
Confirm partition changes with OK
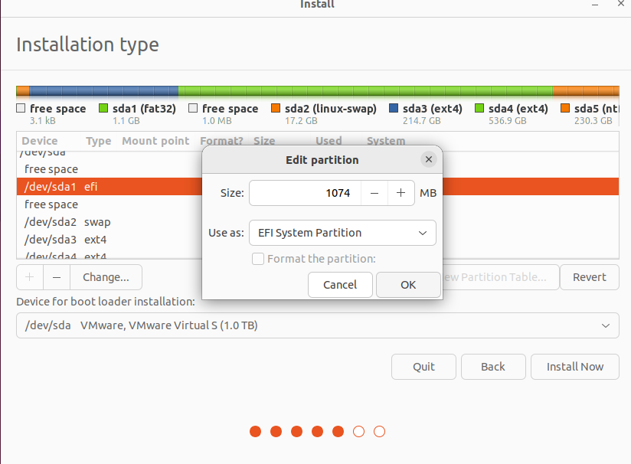[x=408, y=285]
